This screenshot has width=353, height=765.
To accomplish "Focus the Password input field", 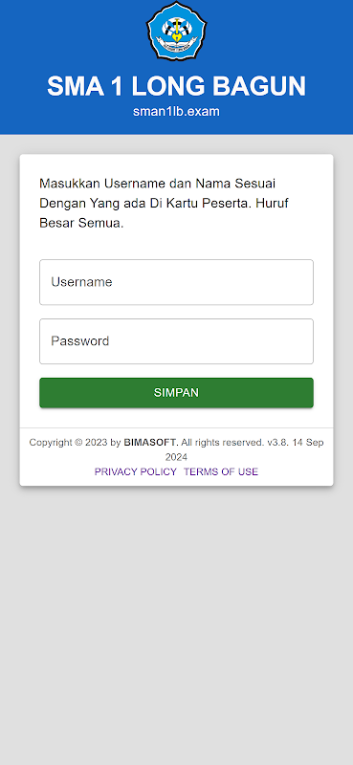I will 176,341.
